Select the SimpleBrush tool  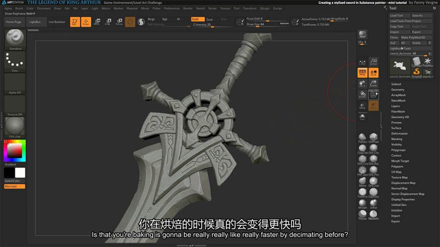[x=417, y=73]
